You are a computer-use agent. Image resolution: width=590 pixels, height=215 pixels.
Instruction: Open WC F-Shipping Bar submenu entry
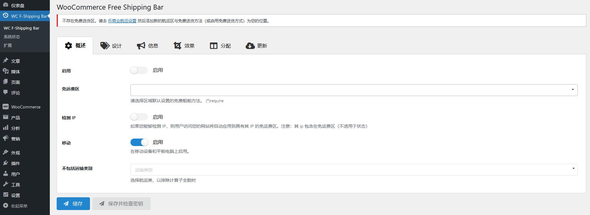click(21, 28)
